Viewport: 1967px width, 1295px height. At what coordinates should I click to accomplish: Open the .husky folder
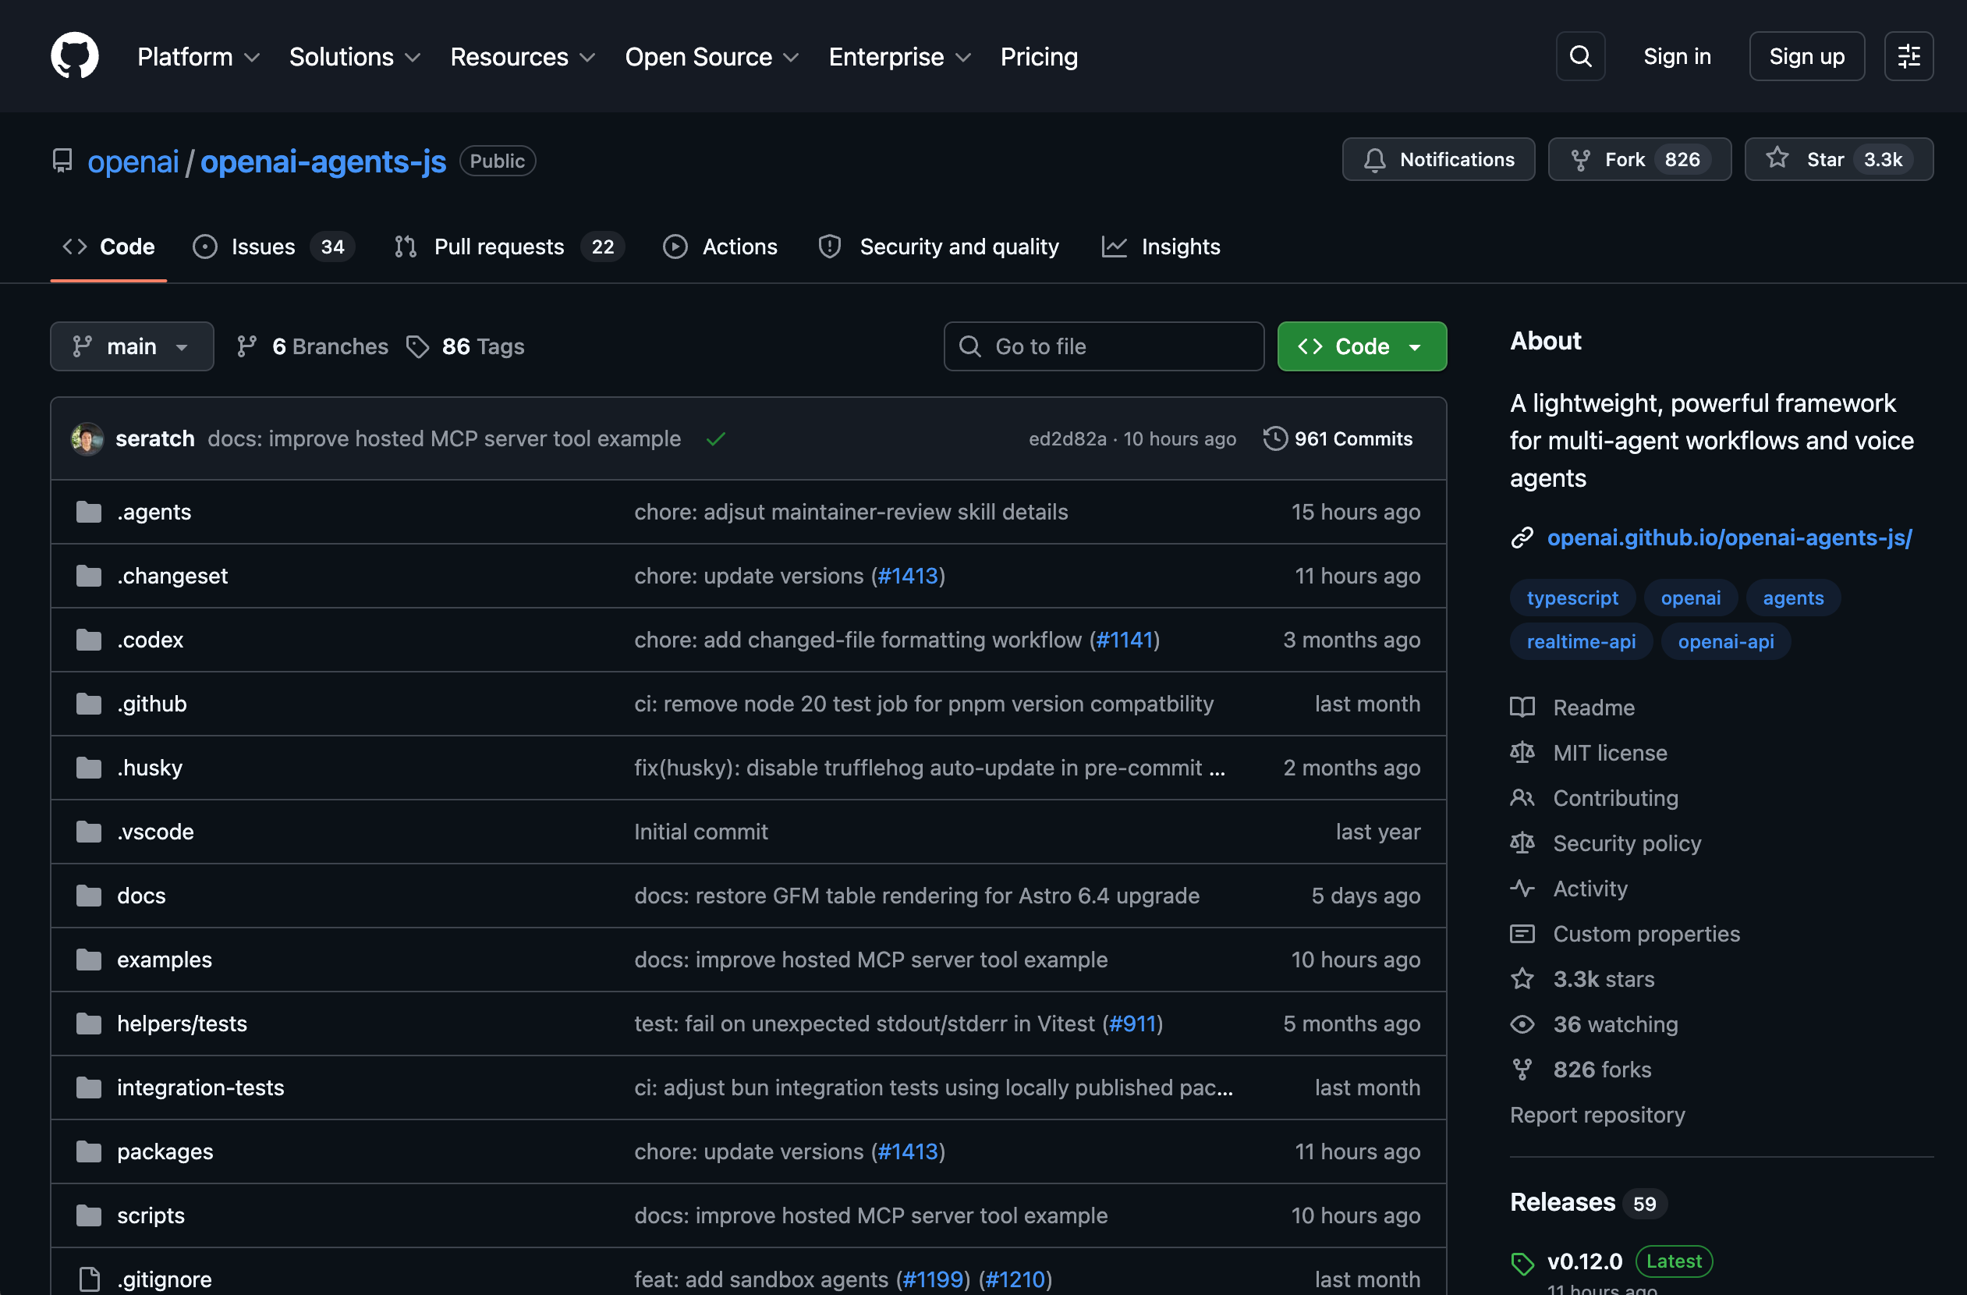[x=150, y=768]
